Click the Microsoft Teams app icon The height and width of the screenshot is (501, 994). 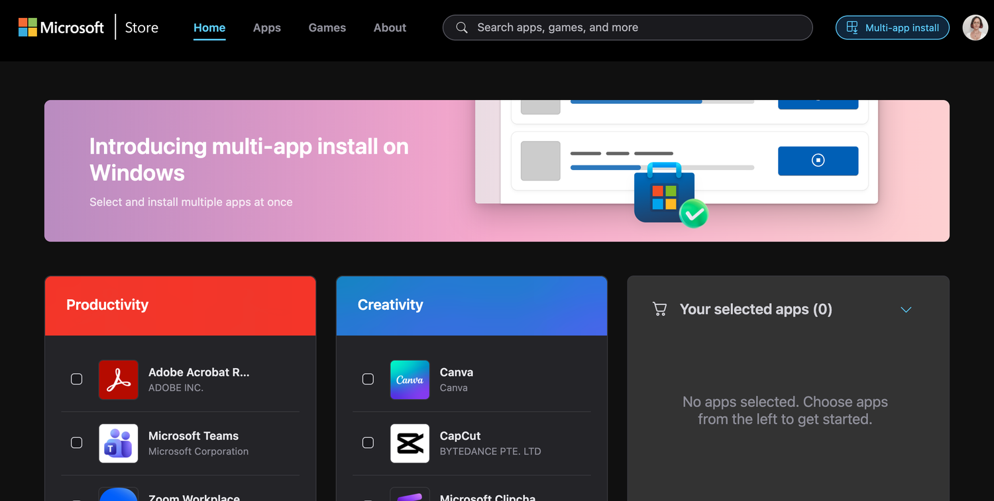point(118,443)
